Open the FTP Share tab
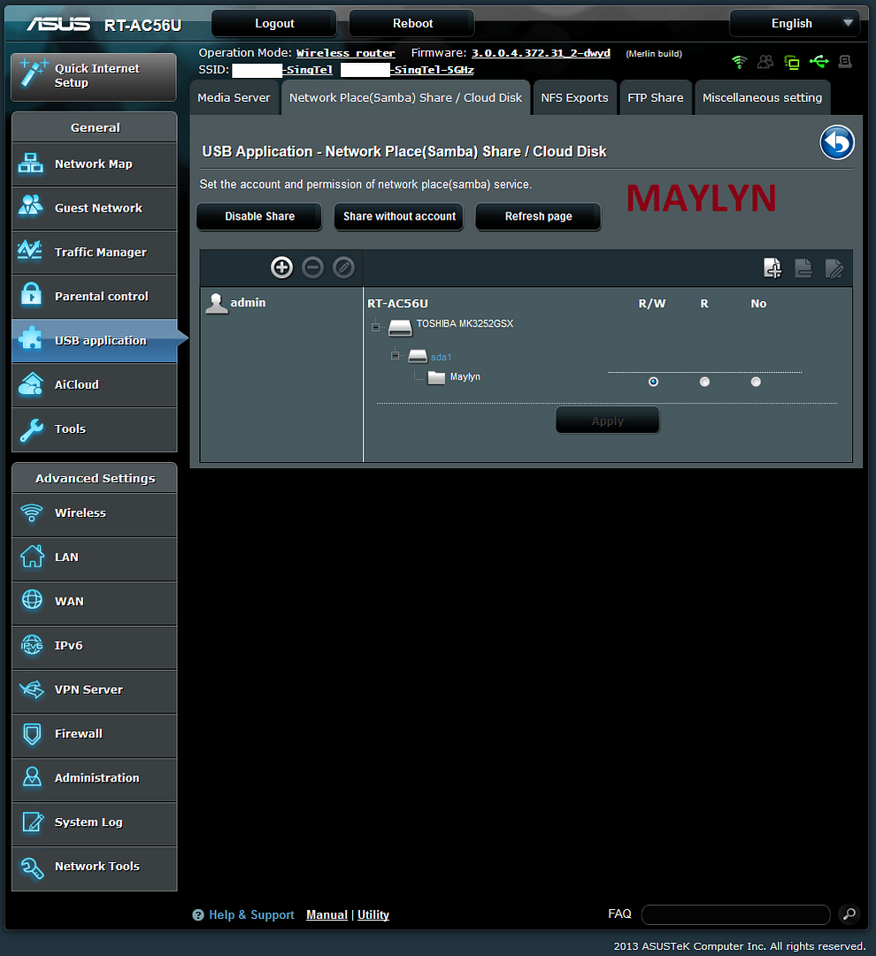 coord(655,97)
